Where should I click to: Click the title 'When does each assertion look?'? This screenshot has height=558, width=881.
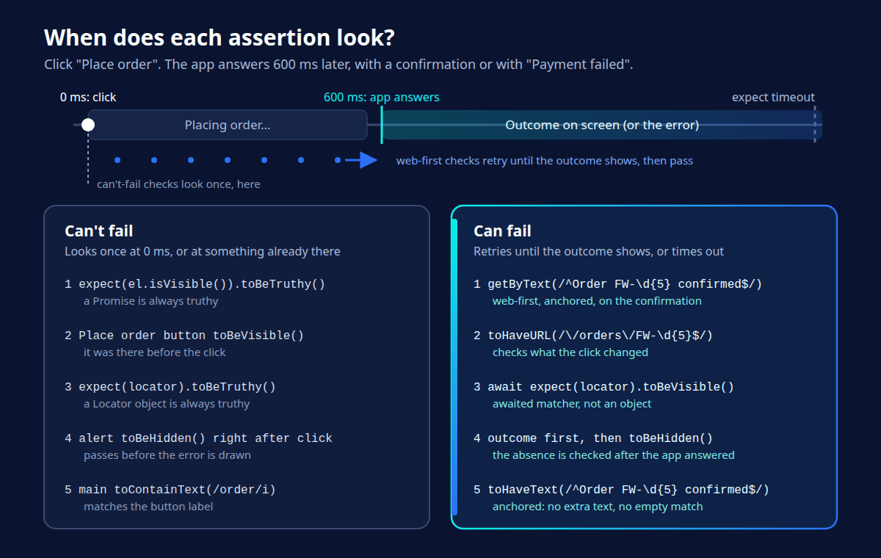220,37
